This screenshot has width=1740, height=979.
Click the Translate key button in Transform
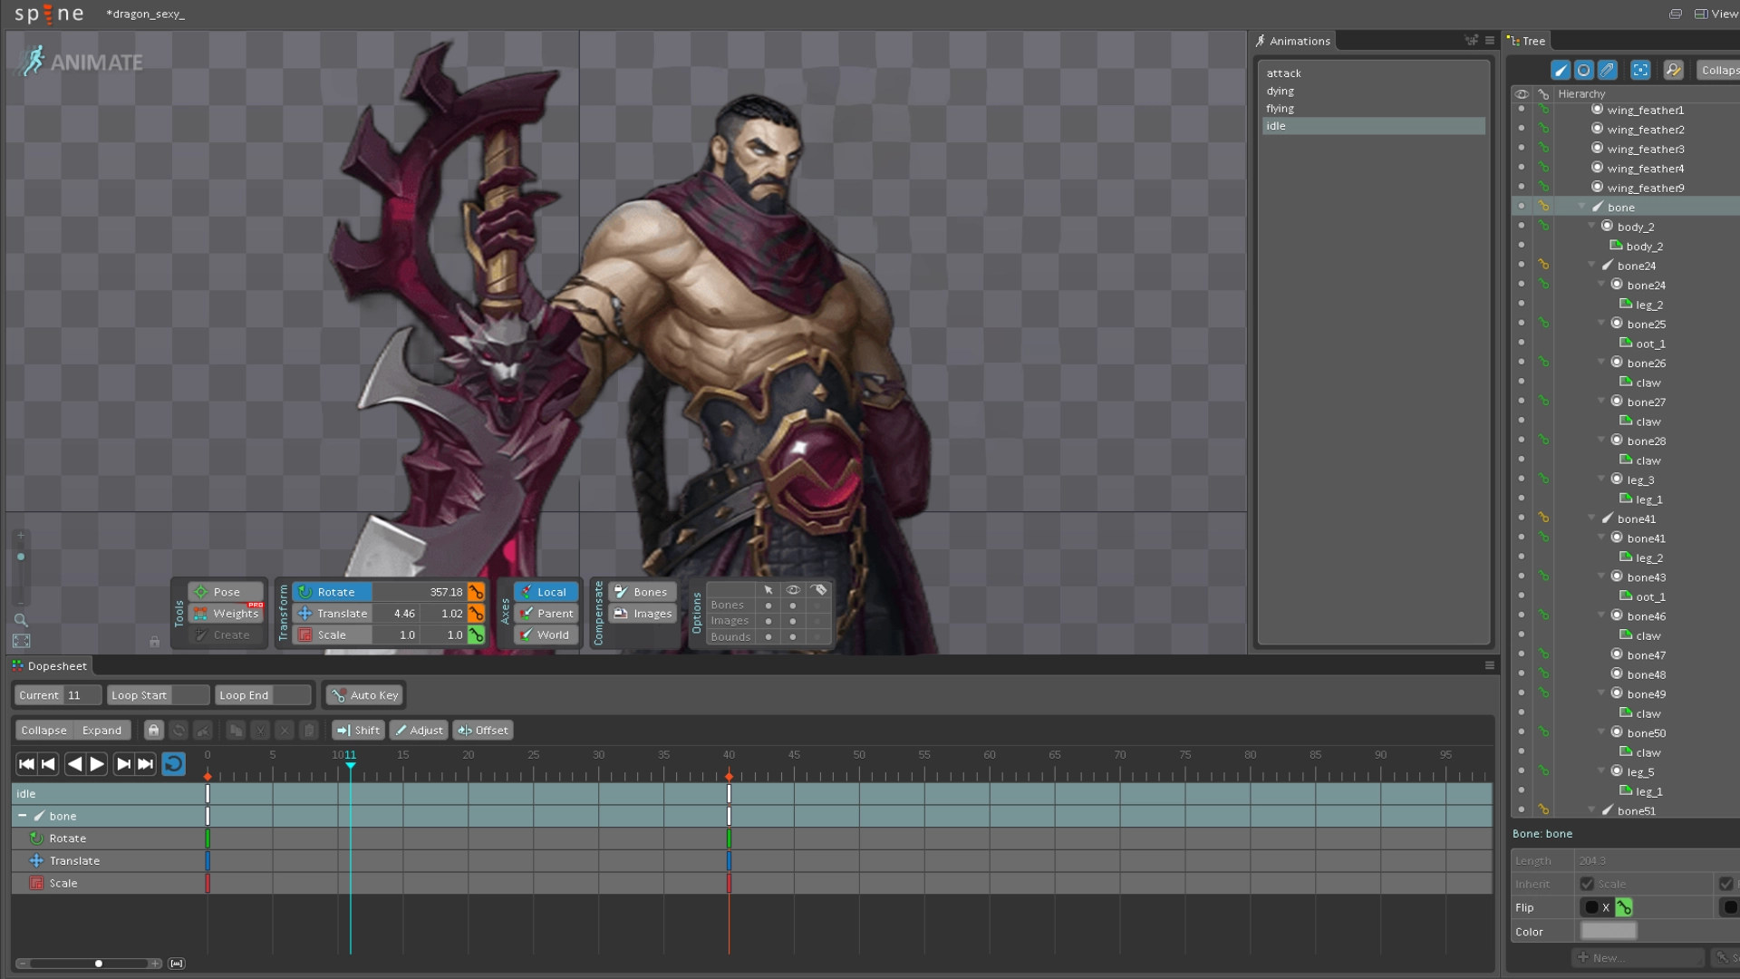476,614
